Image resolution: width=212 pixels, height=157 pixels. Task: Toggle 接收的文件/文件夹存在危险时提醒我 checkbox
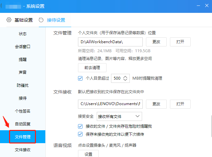point(80,126)
